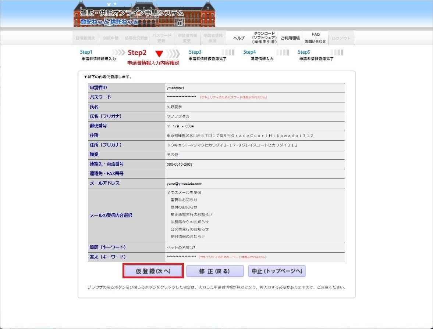Viewport: 433px width, 329px height.
Task: Click the occupation value その他
Action: point(172,155)
